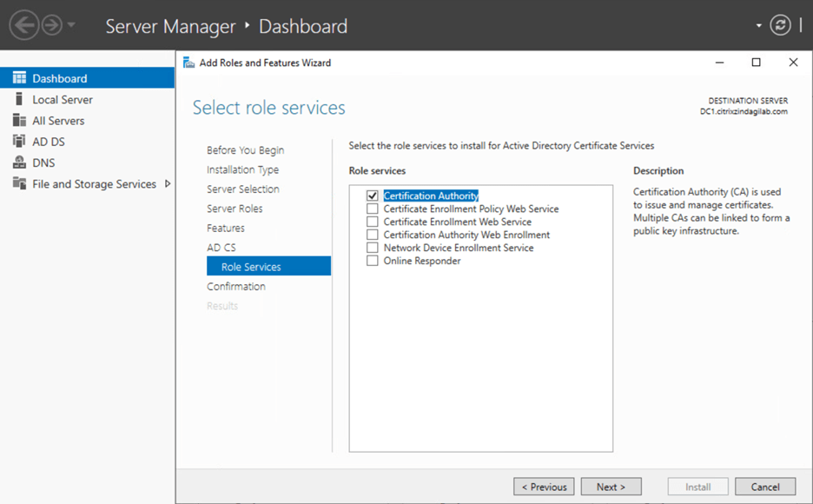Open dropdown arrow beside the refresh icon
This screenshot has width=813, height=504.
tap(758, 25)
